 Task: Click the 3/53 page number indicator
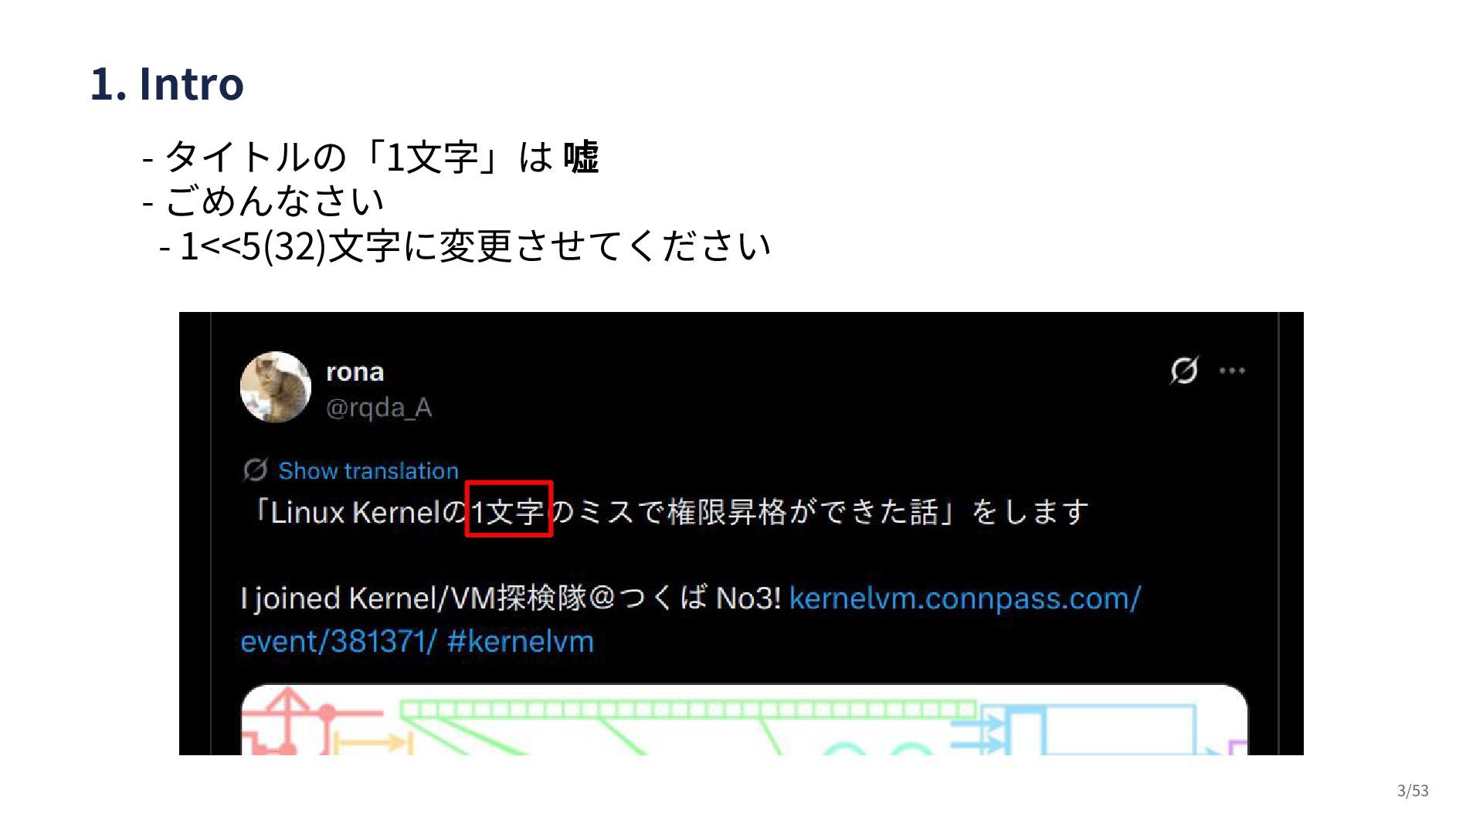pyautogui.click(x=1413, y=791)
